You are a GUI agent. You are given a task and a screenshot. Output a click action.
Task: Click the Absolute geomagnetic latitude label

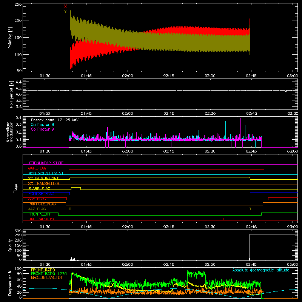261,270
